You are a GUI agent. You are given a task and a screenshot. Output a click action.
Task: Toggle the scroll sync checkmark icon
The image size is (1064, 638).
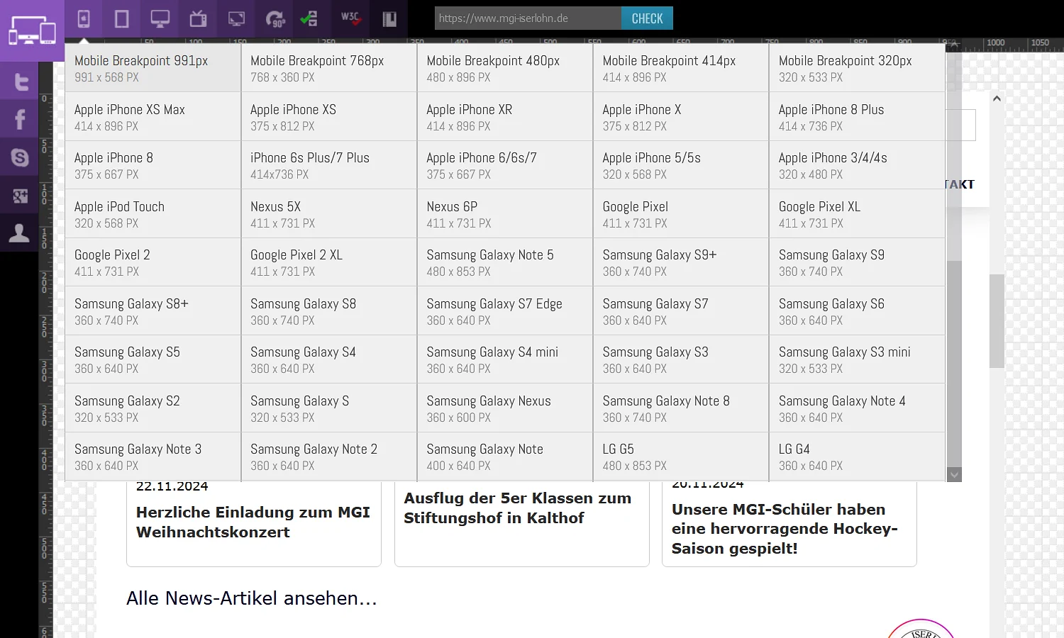click(309, 18)
